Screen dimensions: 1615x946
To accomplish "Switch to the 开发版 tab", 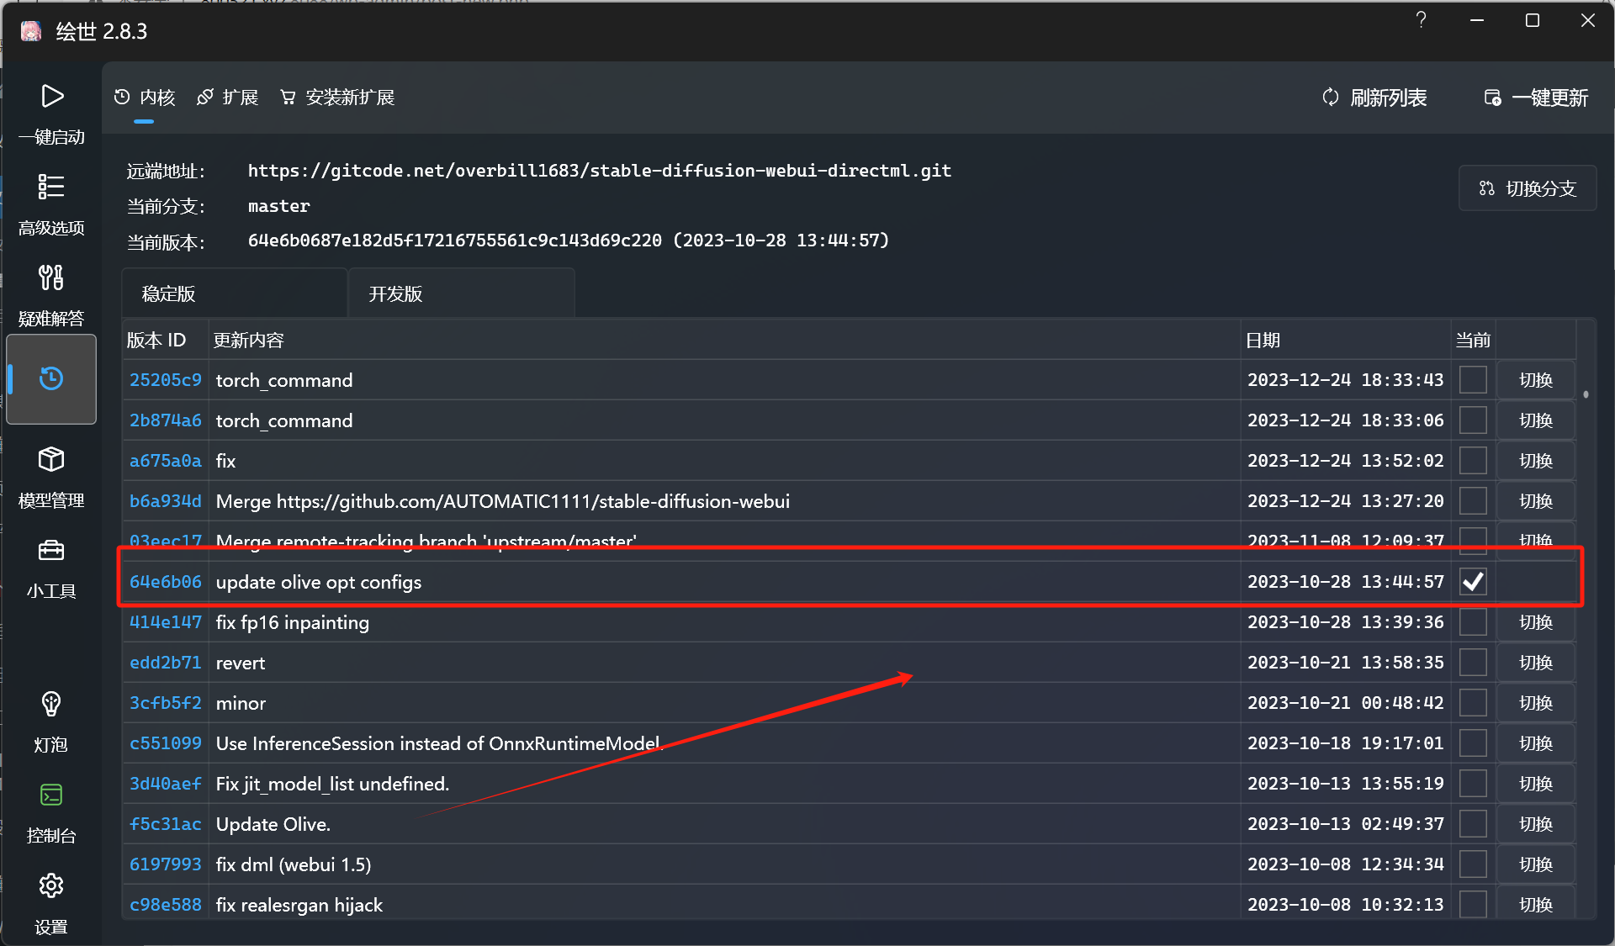I will 395,293.
